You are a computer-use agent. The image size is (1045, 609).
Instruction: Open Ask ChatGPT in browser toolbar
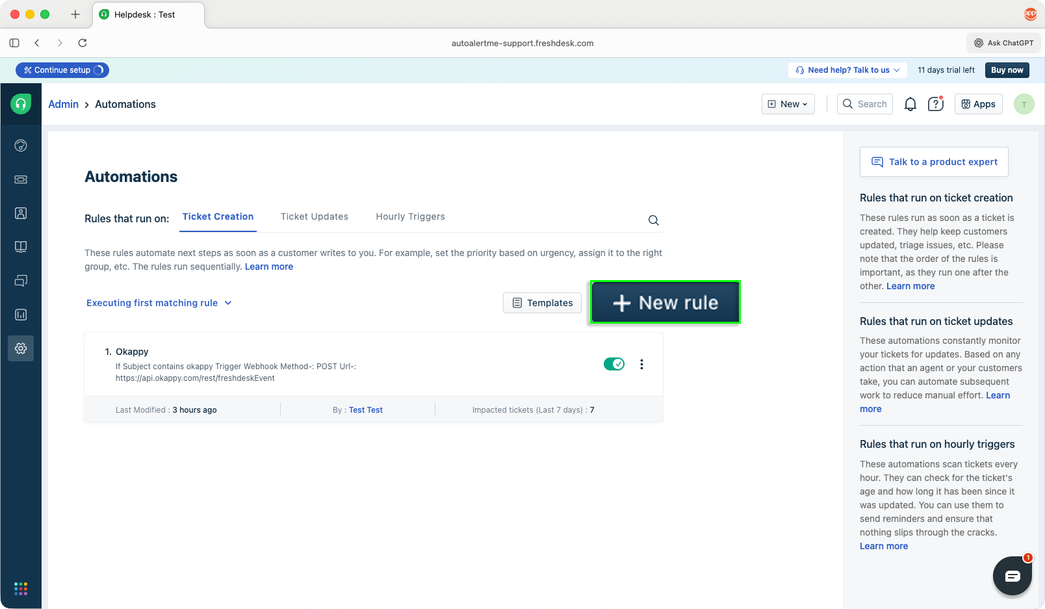1003,43
